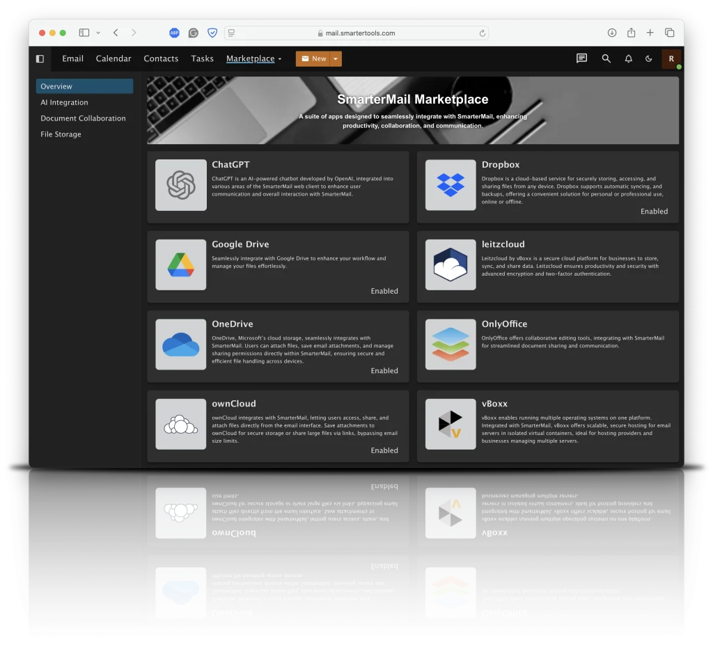
Task: Click the search magnifier icon
Action: 606,58
